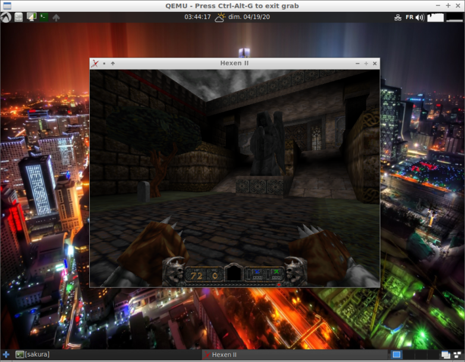
Task: Click the gravestone beside the dead tree
Action: [143, 192]
